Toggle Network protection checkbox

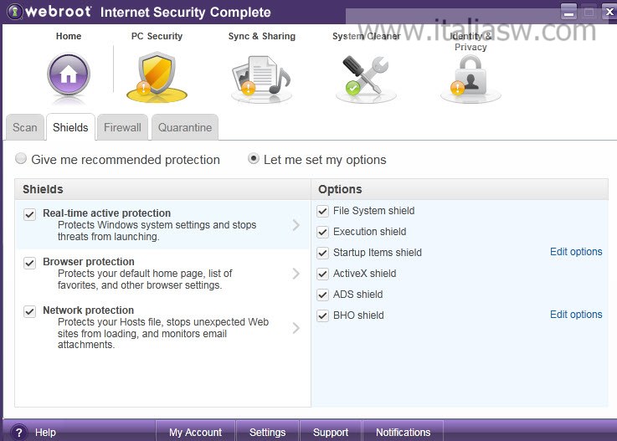(x=30, y=311)
